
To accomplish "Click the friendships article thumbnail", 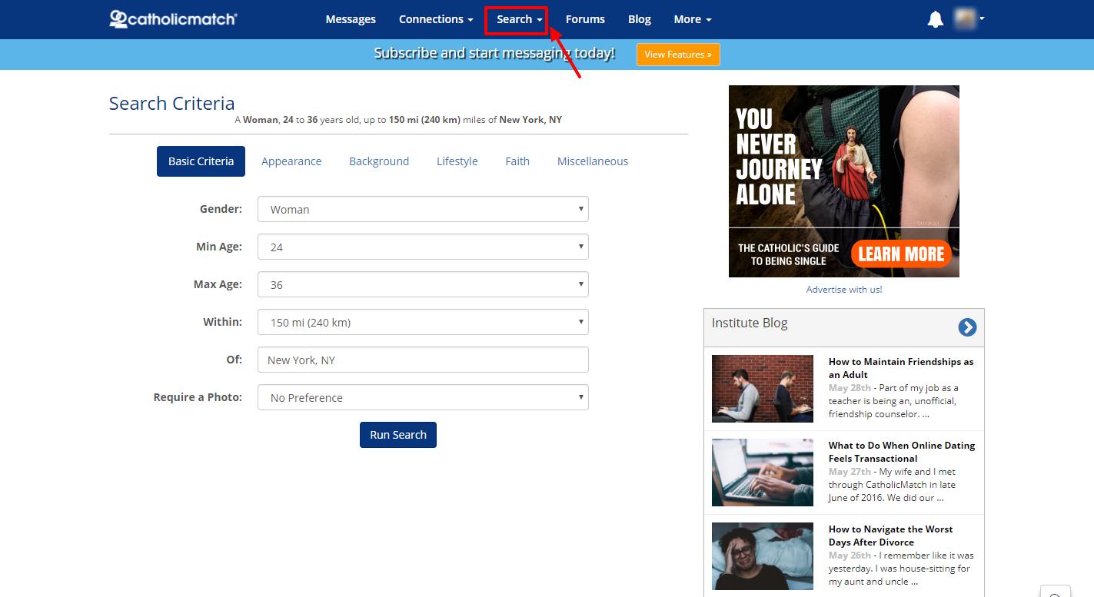I will click(763, 389).
